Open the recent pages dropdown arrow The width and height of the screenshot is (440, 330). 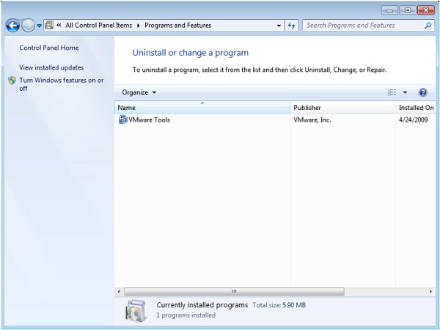(x=40, y=26)
